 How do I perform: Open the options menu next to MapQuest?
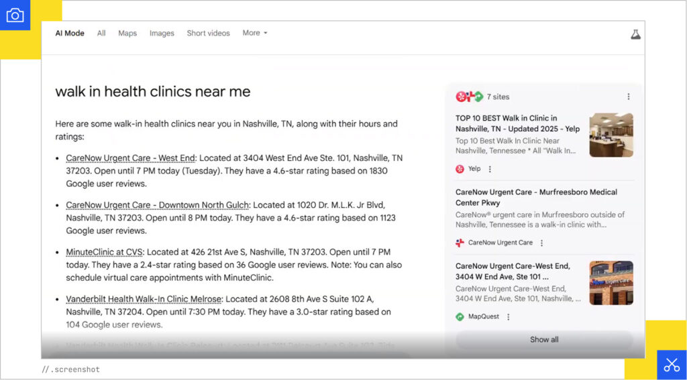click(x=508, y=316)
